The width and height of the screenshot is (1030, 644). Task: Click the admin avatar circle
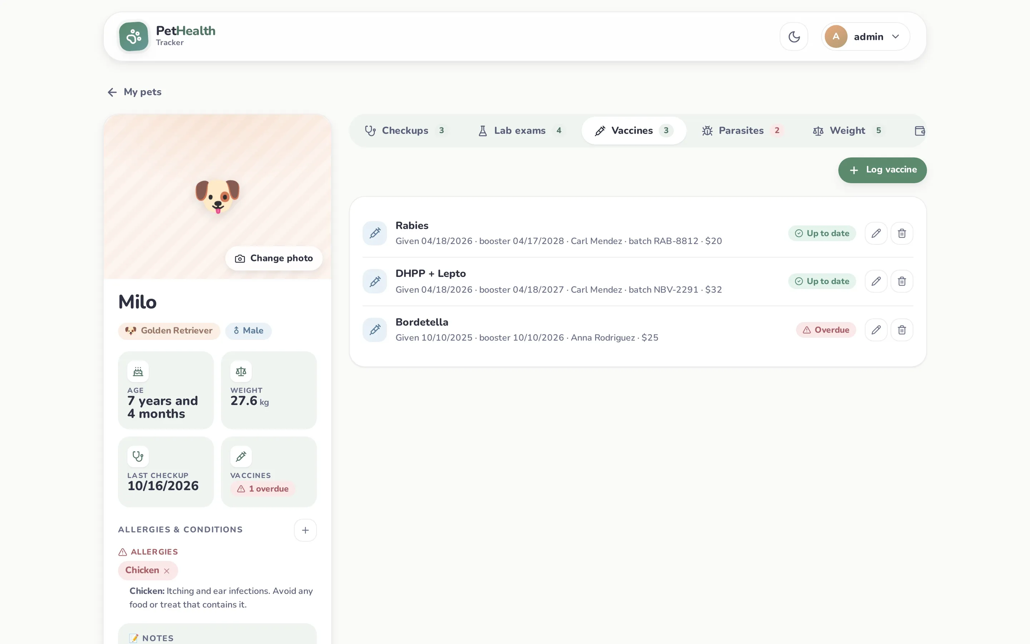pos(836,36)
